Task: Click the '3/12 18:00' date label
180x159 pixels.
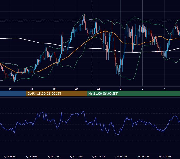Action: [x=54, y=156]
